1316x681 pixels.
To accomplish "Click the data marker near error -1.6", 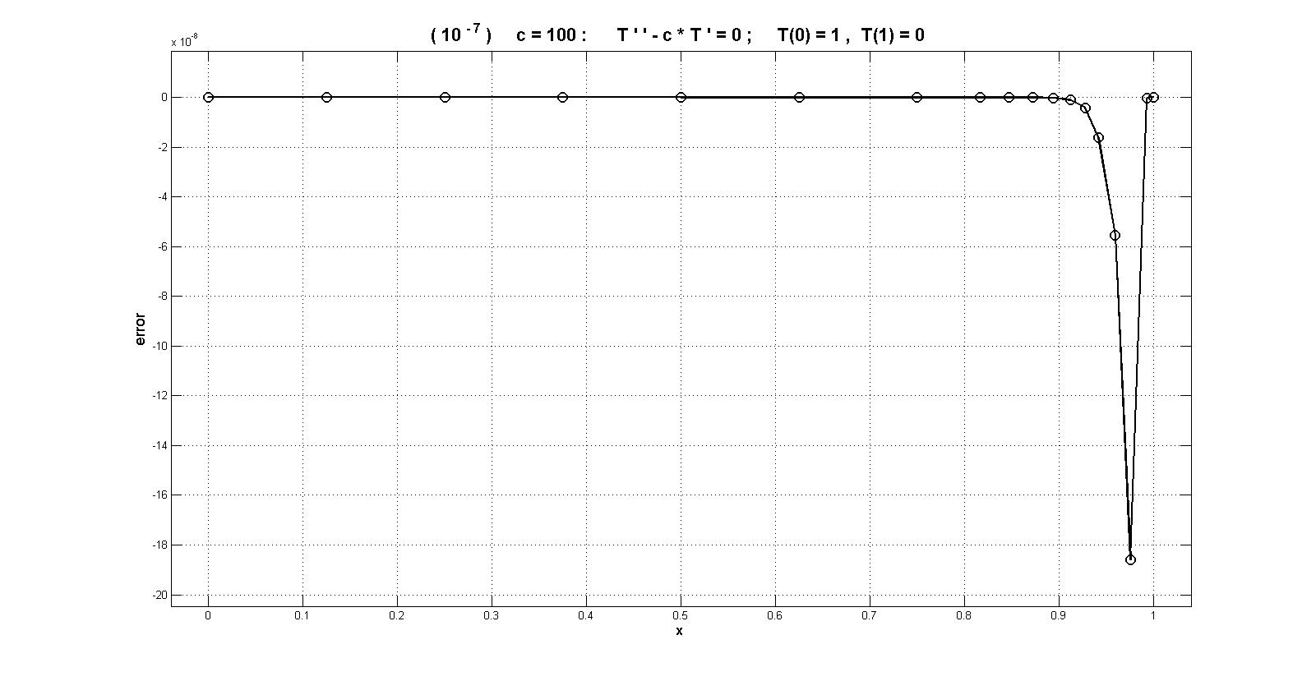I will (1098, 138).
